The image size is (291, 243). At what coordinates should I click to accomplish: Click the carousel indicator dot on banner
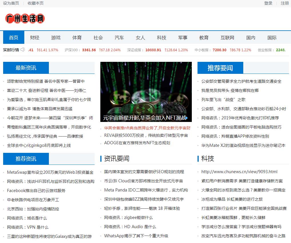[x=186, y=118]
